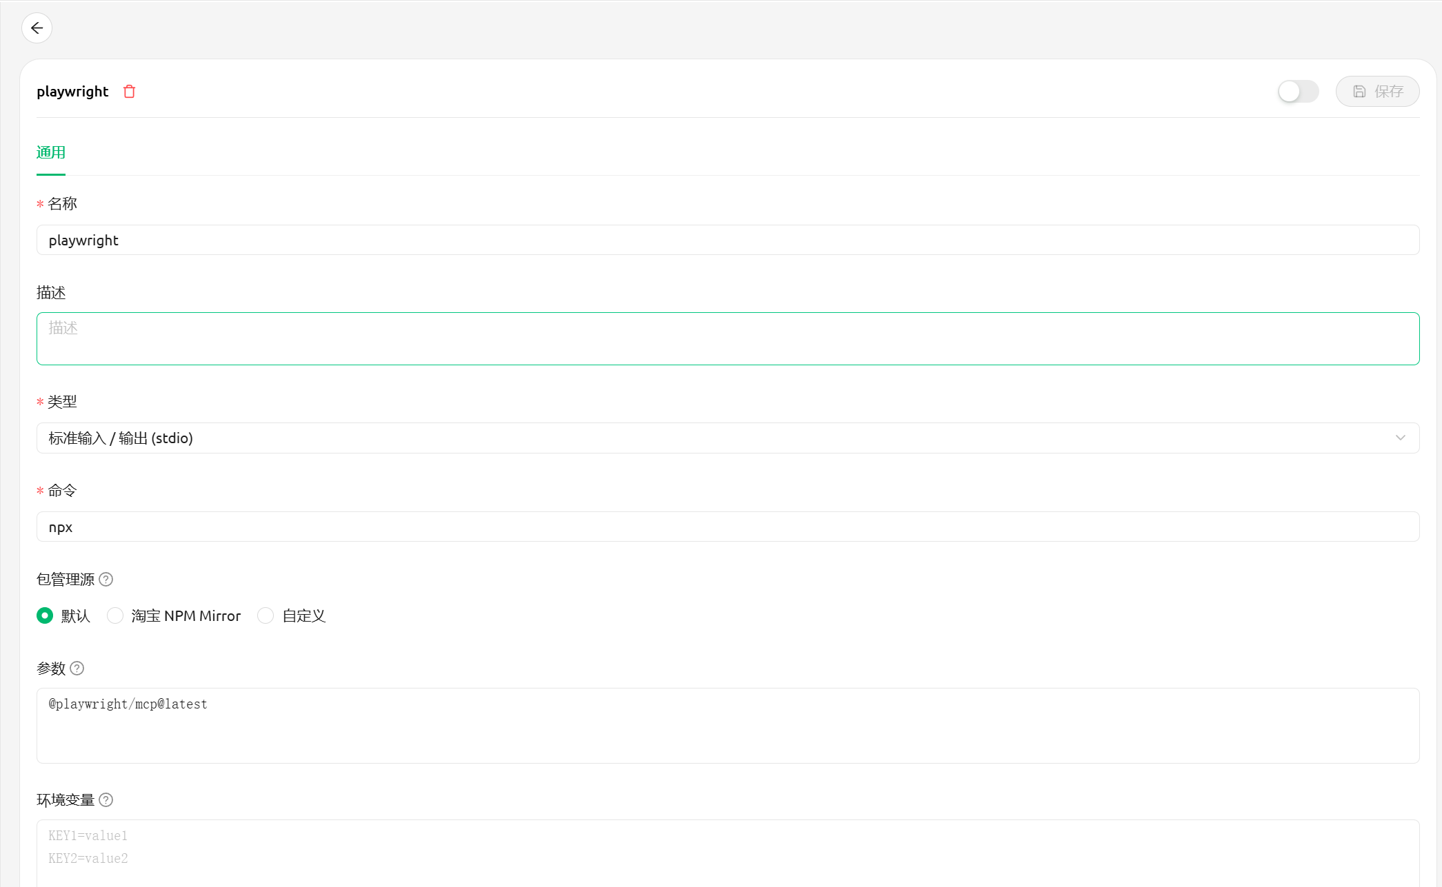Select the 默认 package source radio
Viewport: 1442px width, 887px height.
click(x=45, y=615)
